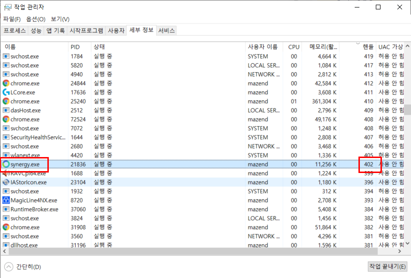This screenshot has height=278, width=411.
Task: Click the Task Manager icon in the title bar
Action: click(x=8, y=7)
